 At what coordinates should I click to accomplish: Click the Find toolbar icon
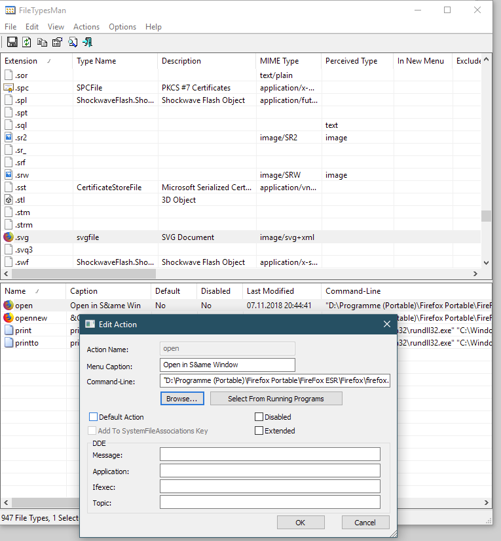(x=73, y=43)
